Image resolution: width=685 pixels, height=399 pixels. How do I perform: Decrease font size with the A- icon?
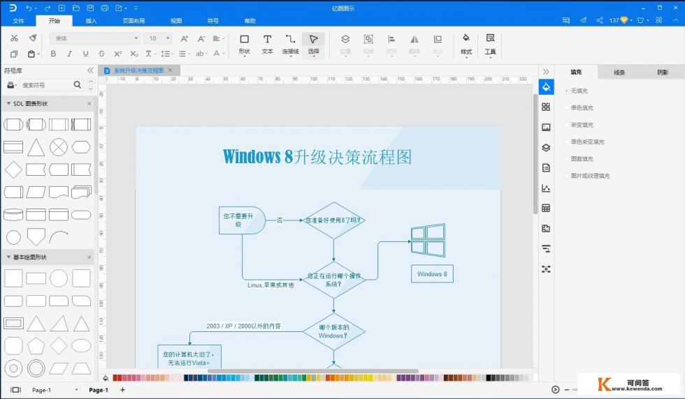[x=201, y=38]
